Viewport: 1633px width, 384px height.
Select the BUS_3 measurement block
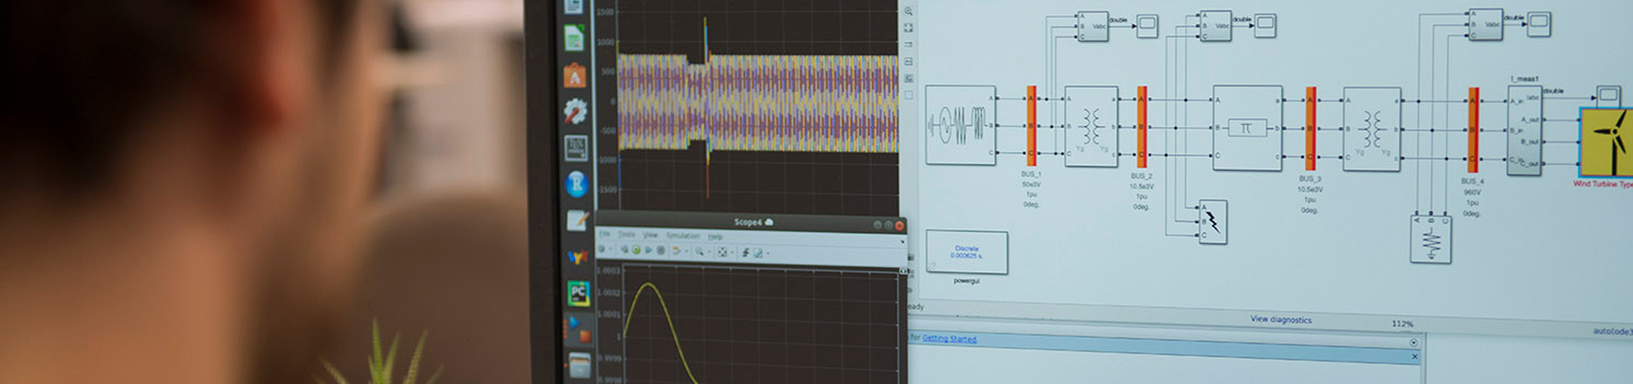tap(1311, 128)
